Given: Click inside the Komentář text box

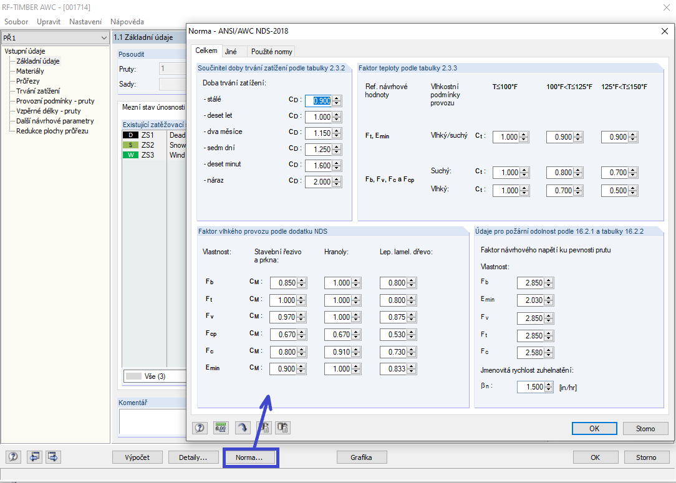Looking at the screenshot, I should pyautogui.click(x=153, y=421).
